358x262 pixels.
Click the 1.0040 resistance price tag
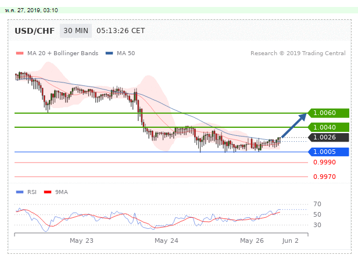(x=328, y=127)
